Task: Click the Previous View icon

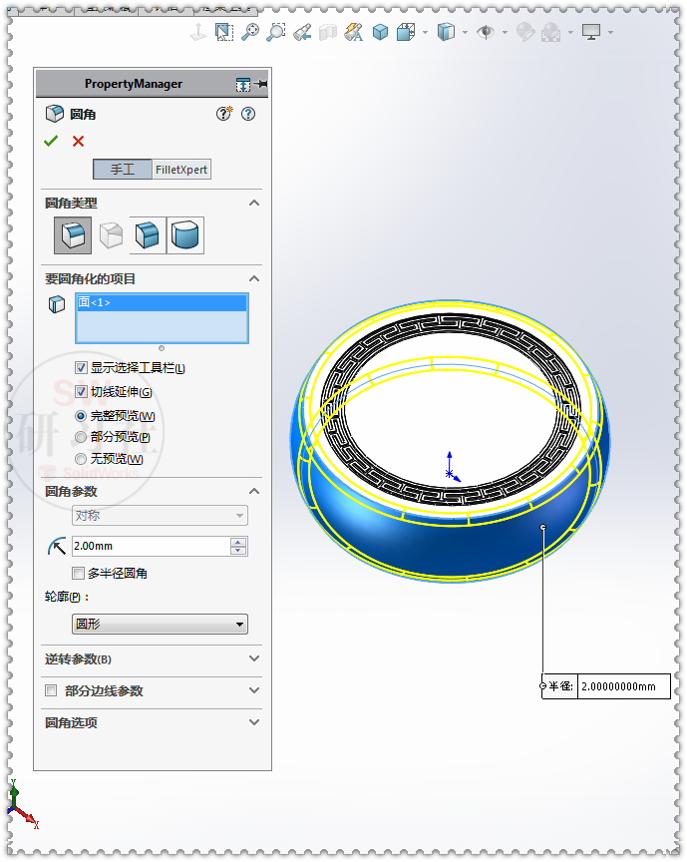Action: click(x=302, y=33)
